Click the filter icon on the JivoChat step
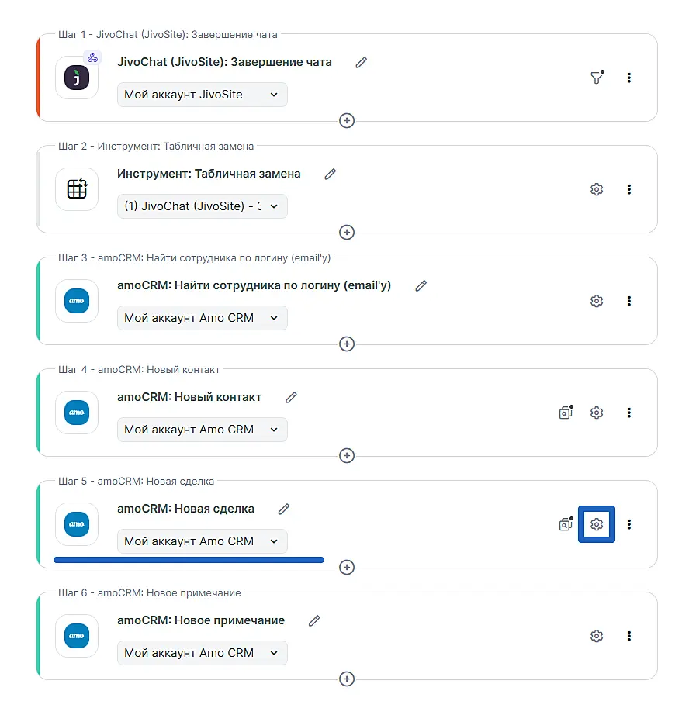The image size is (682, 715). pyautogui.click(x=596, y=78)
